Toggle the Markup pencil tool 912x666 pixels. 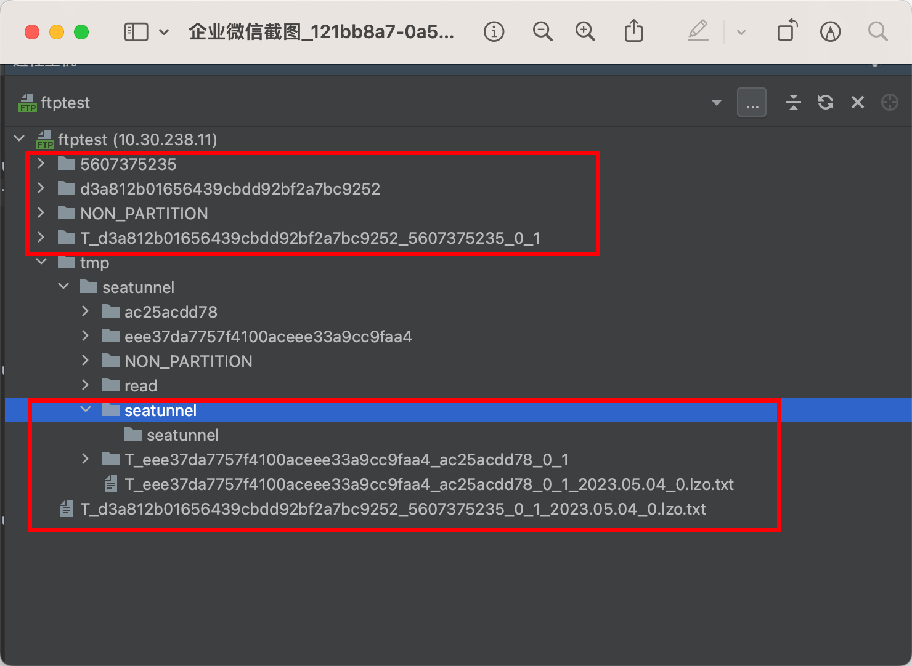click(x=830, y=31)
